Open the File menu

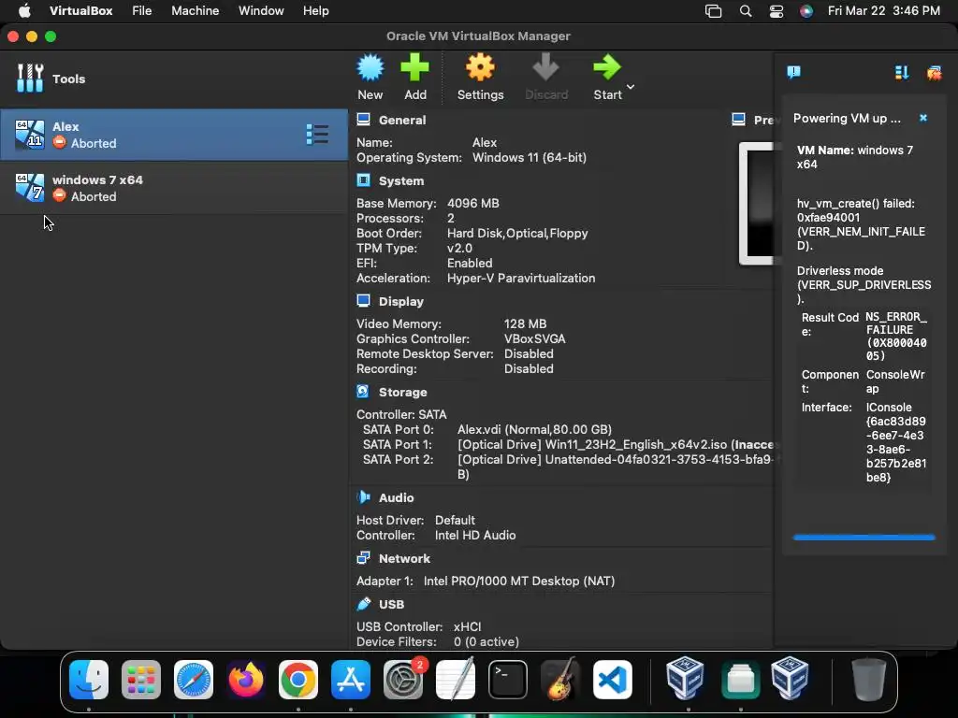142,11
